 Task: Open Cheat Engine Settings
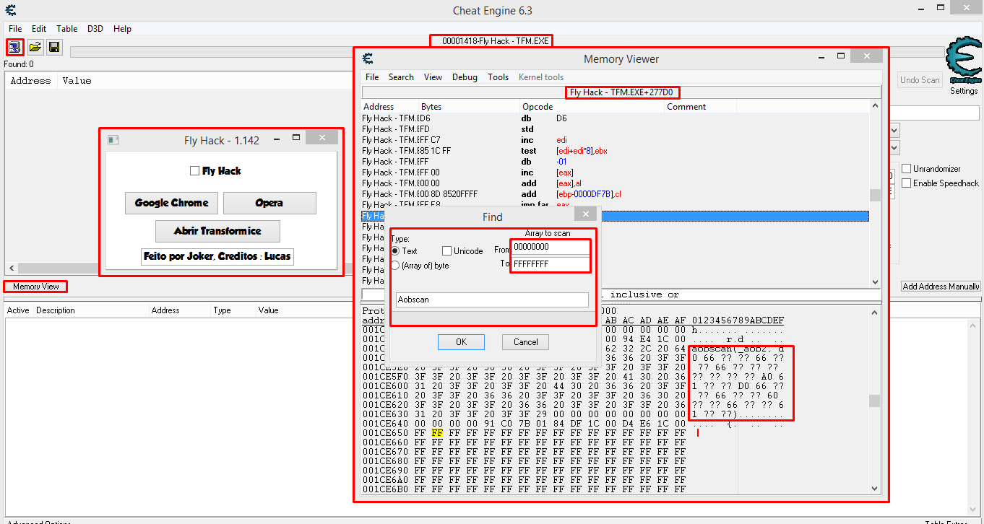pos(964,91)
